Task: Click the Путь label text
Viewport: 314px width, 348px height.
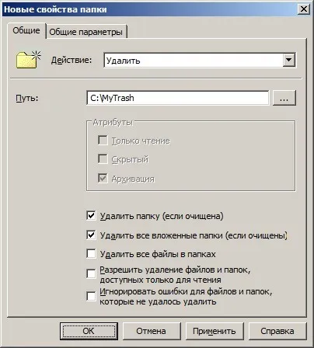Action: pos(27,98)
